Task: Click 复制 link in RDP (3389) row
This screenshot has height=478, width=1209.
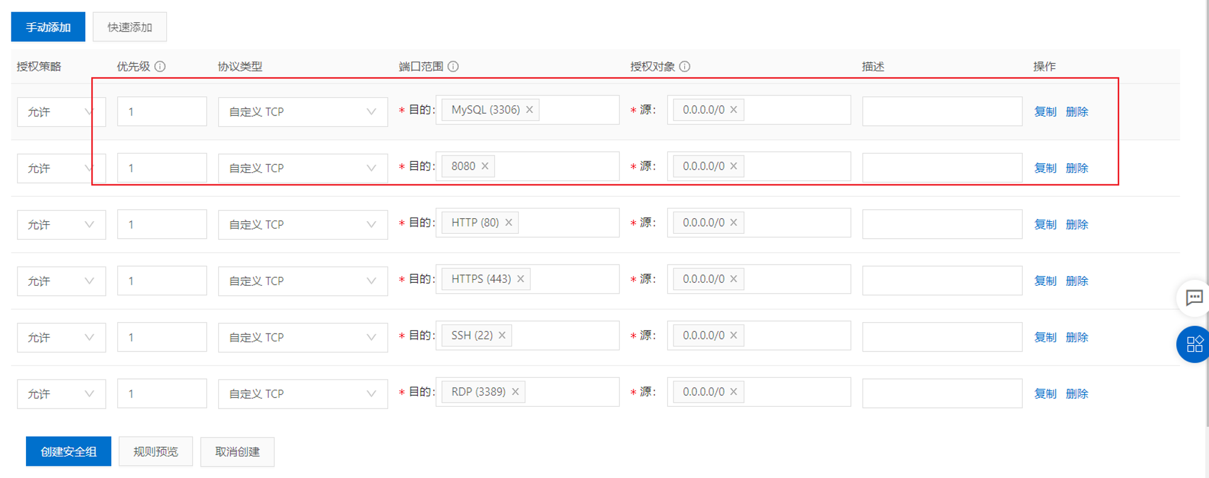Action: click(x=1045, y=394)
